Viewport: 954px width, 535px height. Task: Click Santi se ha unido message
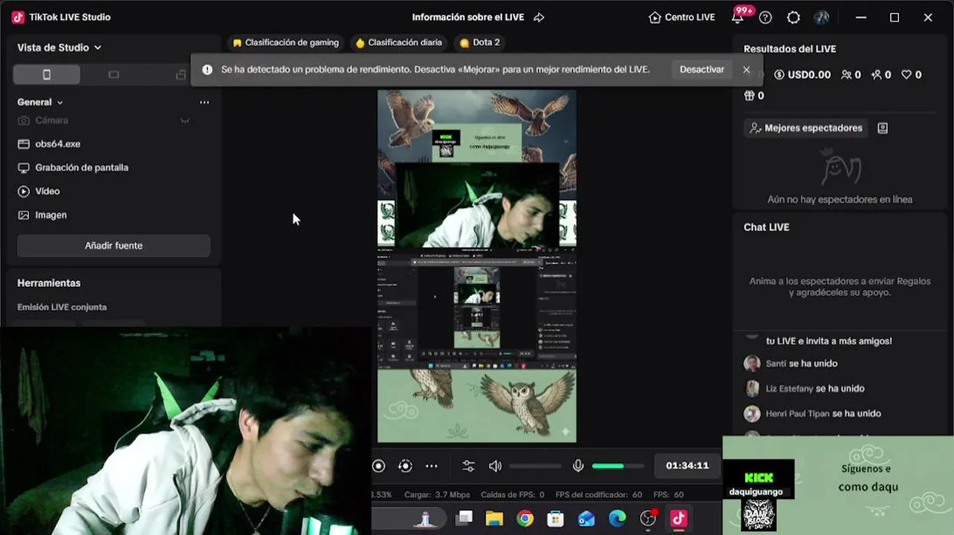pos(802,363)
